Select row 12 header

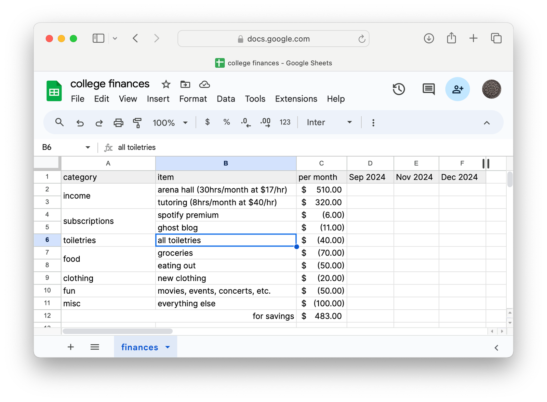[47, 316]
